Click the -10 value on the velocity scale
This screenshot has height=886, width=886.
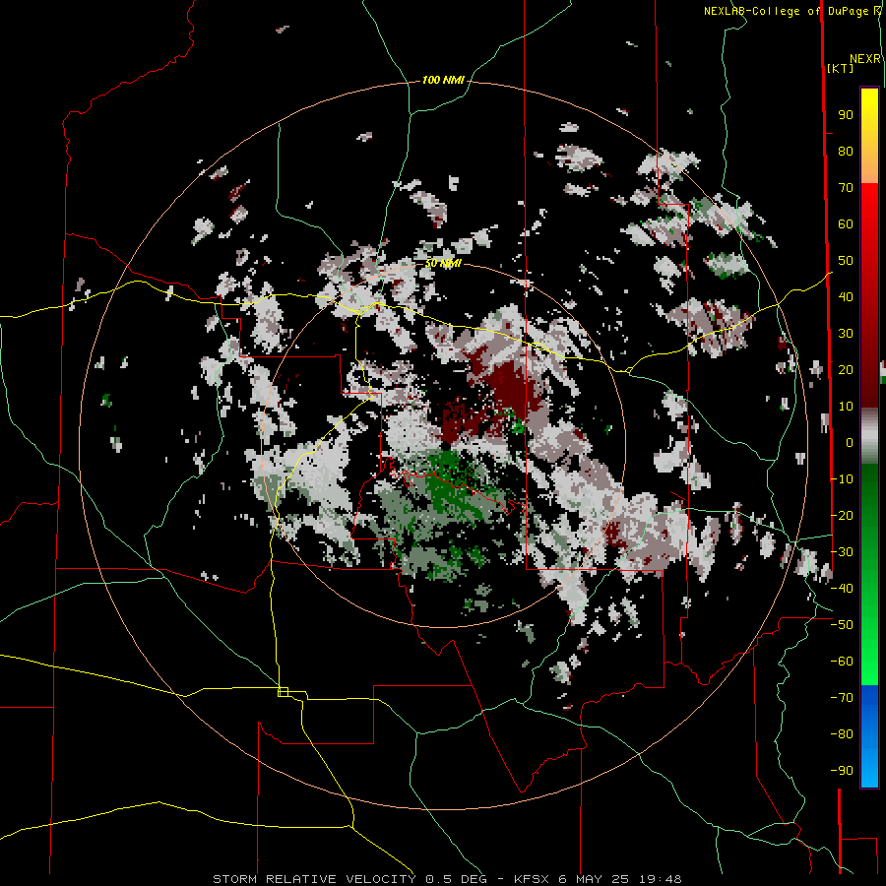tap(842, 479)
